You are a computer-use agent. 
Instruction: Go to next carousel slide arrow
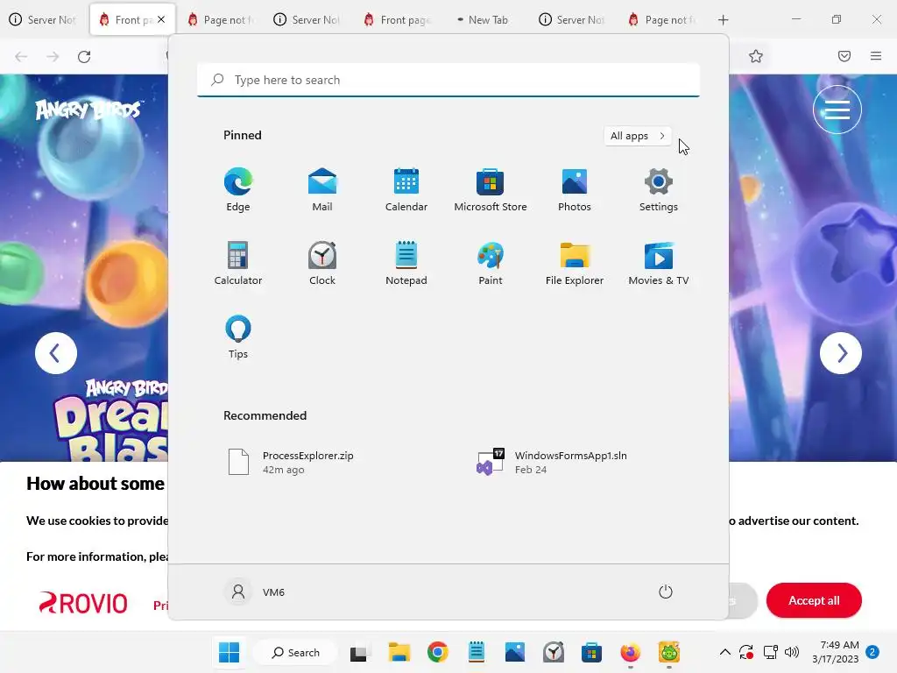[x=841, y=353]
